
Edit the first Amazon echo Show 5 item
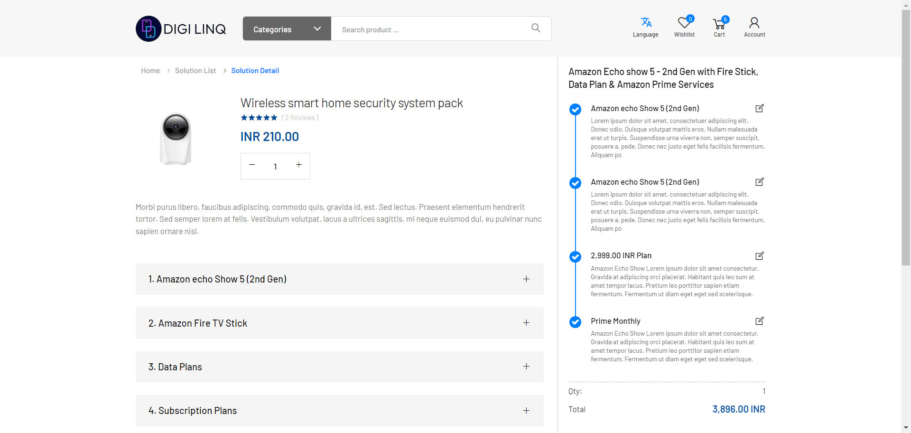coord(759,108)
